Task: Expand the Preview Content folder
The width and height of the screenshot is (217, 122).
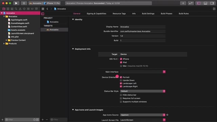Action: point(6,40)
